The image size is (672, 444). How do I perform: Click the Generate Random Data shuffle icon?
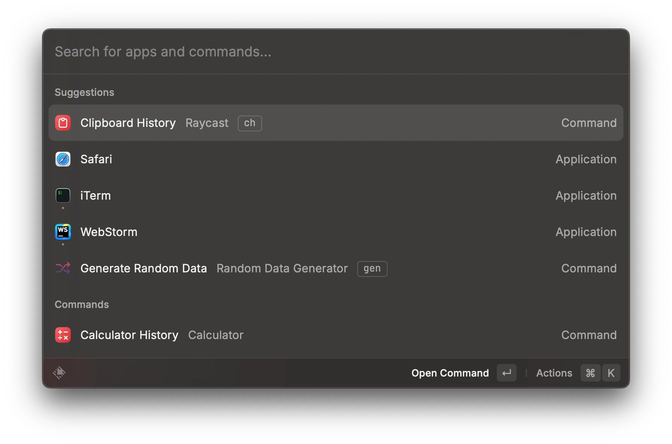63,268
